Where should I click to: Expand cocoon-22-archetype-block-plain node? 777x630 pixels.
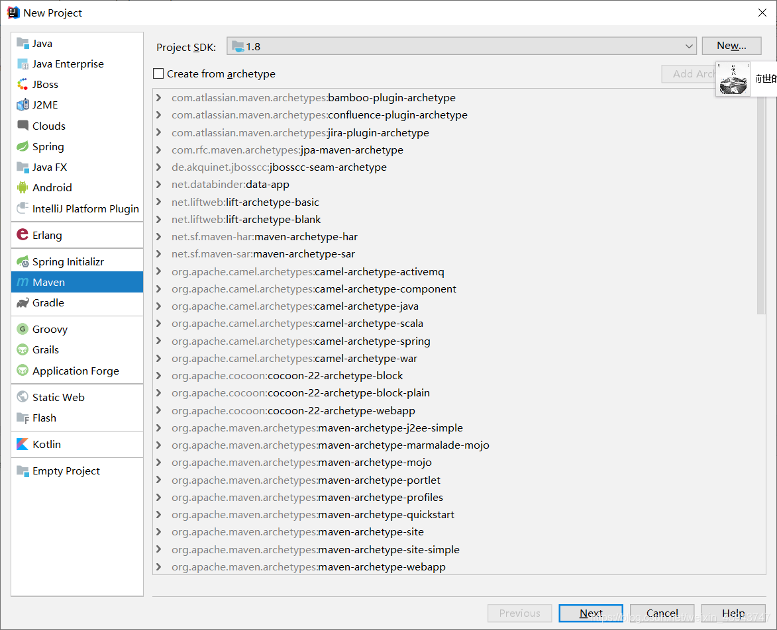(x=158, y=393)
